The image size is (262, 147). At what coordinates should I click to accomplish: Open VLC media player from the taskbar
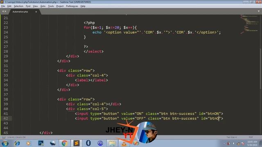(124, 143)
